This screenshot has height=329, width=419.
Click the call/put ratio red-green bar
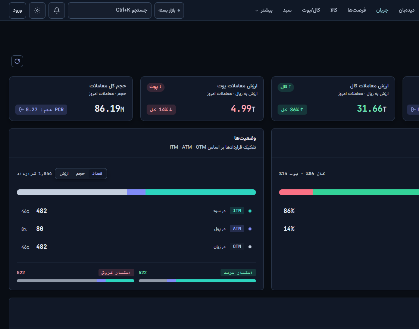(349, 192)
